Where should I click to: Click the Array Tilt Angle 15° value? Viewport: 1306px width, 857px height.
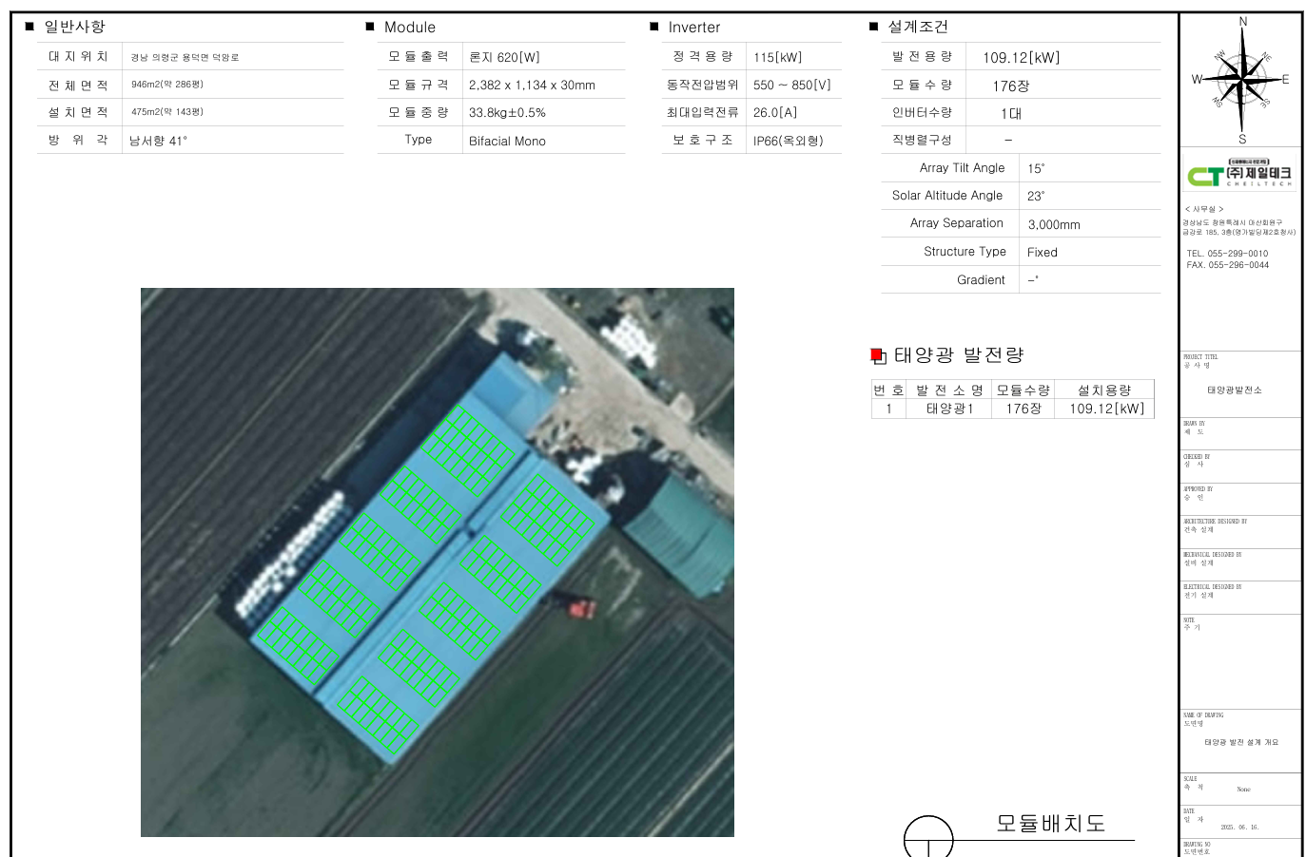click(1036, 168)
